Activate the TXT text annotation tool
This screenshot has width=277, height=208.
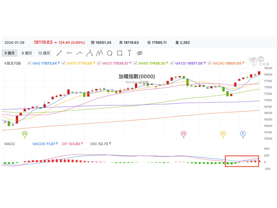coord(129,53)
